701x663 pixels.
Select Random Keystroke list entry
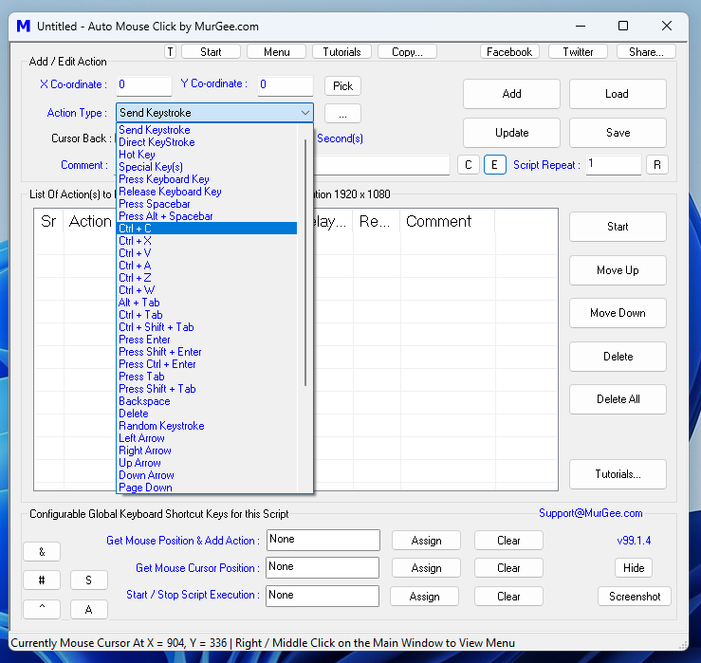(161, 426)
